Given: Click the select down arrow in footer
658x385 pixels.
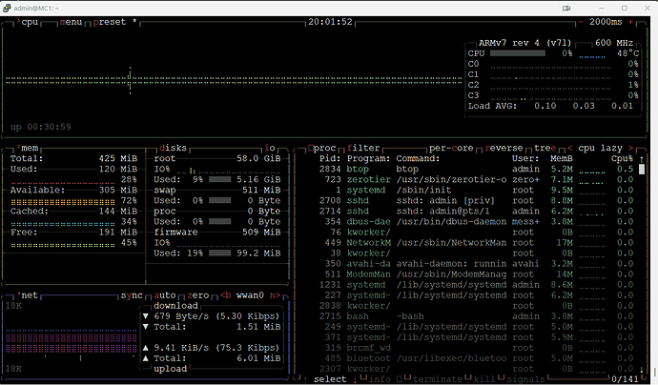Looking at the screenshot, I should tap(355, 379).
